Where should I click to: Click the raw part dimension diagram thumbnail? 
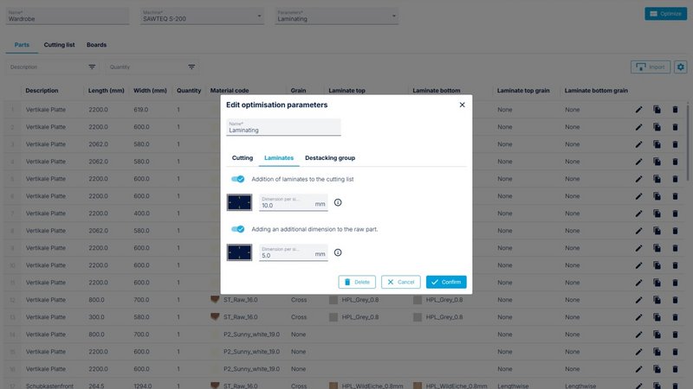pos(238,252)
